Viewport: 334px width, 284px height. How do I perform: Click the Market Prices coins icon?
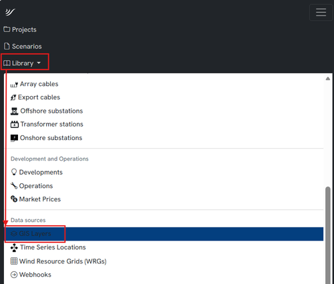(x=14, y=199)
